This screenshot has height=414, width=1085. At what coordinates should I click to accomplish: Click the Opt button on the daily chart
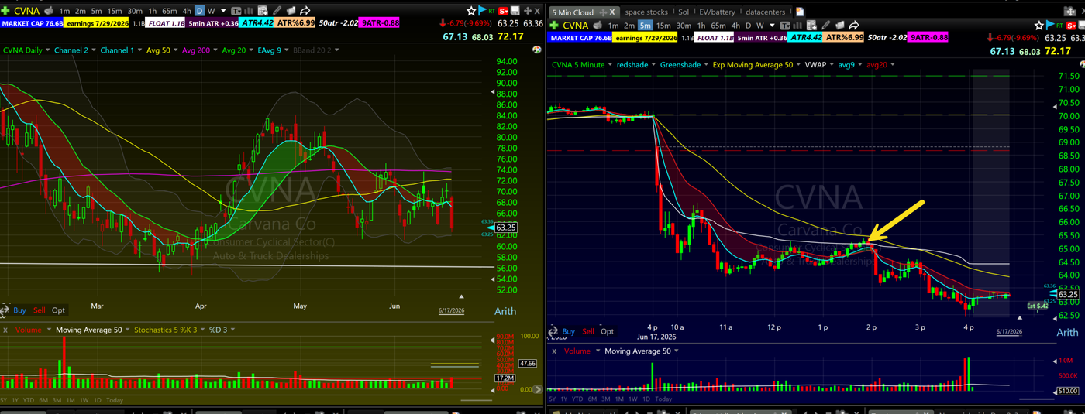[x=59, y=310]
